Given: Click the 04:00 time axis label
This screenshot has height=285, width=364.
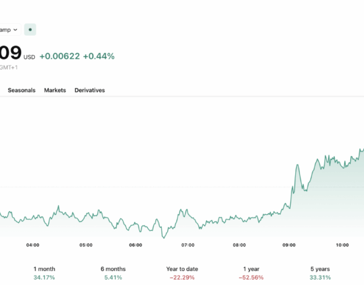Looking at the screenshot, I should [33, 245].
